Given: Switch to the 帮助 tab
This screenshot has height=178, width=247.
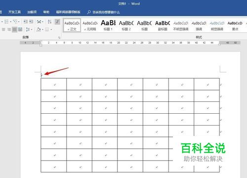Looking at the screenshot, I should tap(46, 12).
